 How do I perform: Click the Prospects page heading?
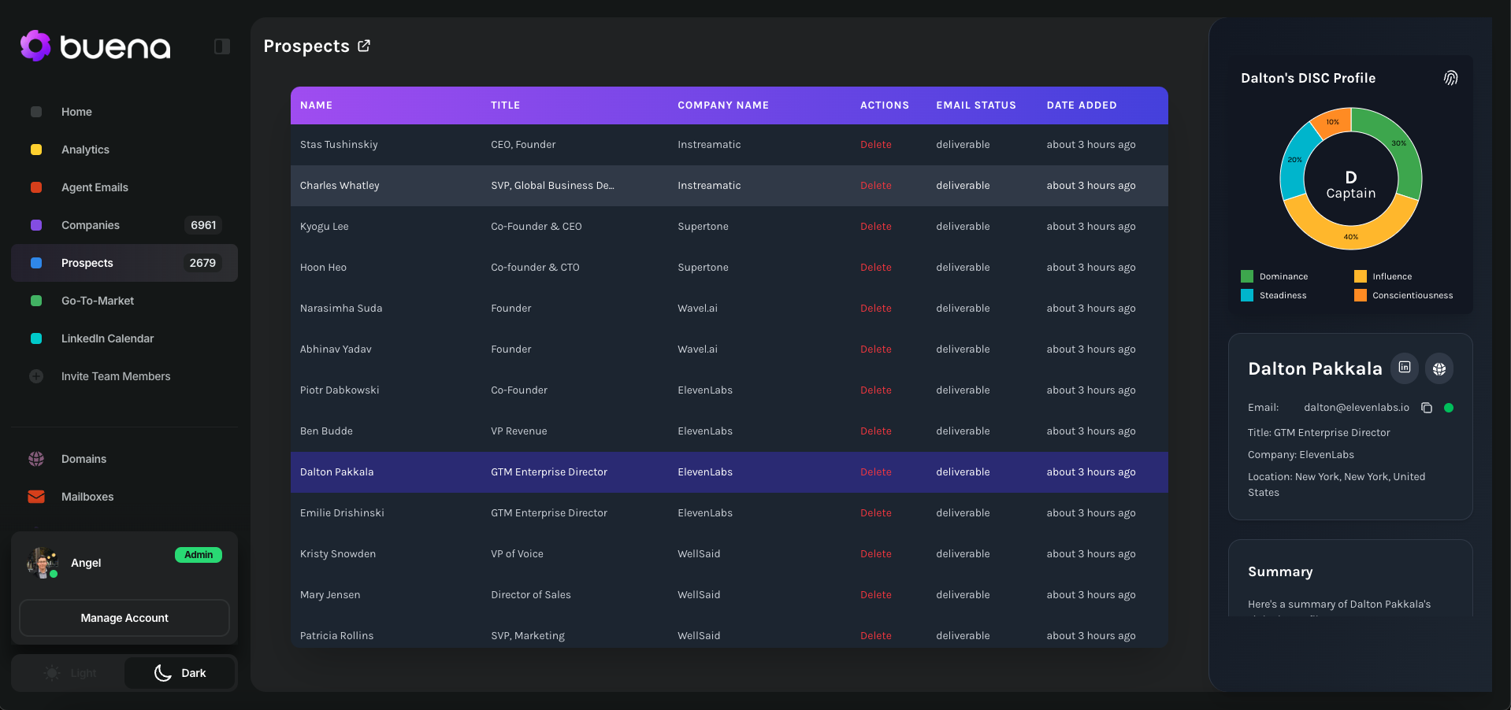coord(306,46)
